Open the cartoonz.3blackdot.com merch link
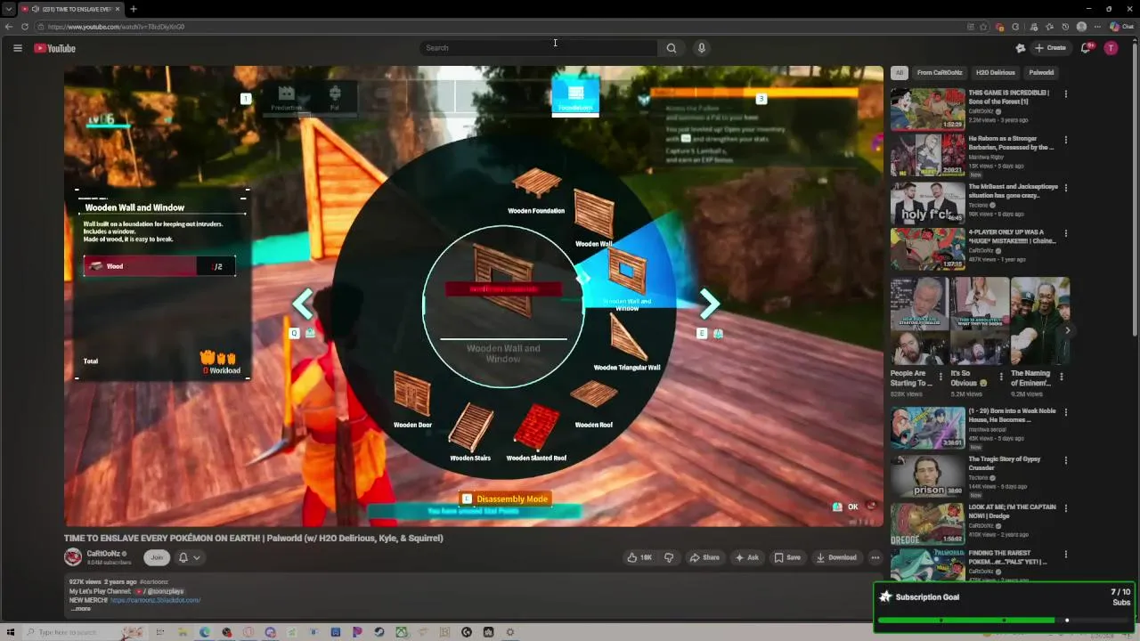Screen dimensions: 1140x641 156,600
